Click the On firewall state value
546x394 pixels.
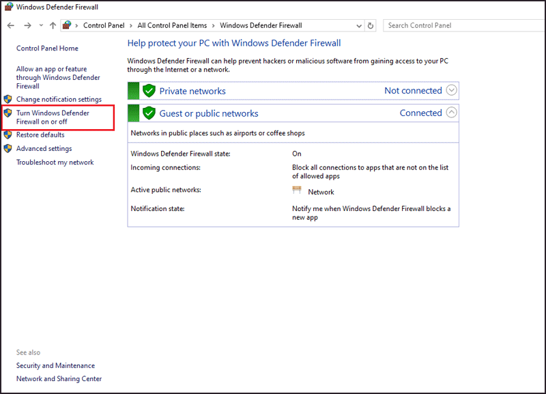coord(297,154)
